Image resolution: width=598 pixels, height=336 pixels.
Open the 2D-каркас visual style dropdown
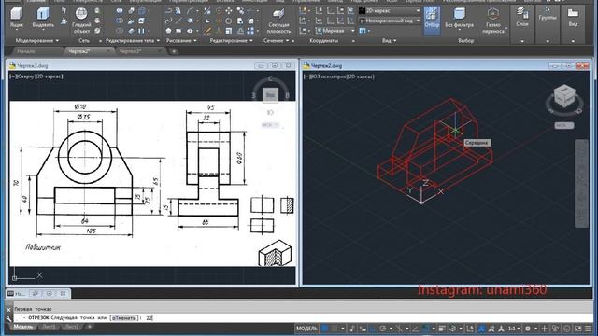click(390, 11)
